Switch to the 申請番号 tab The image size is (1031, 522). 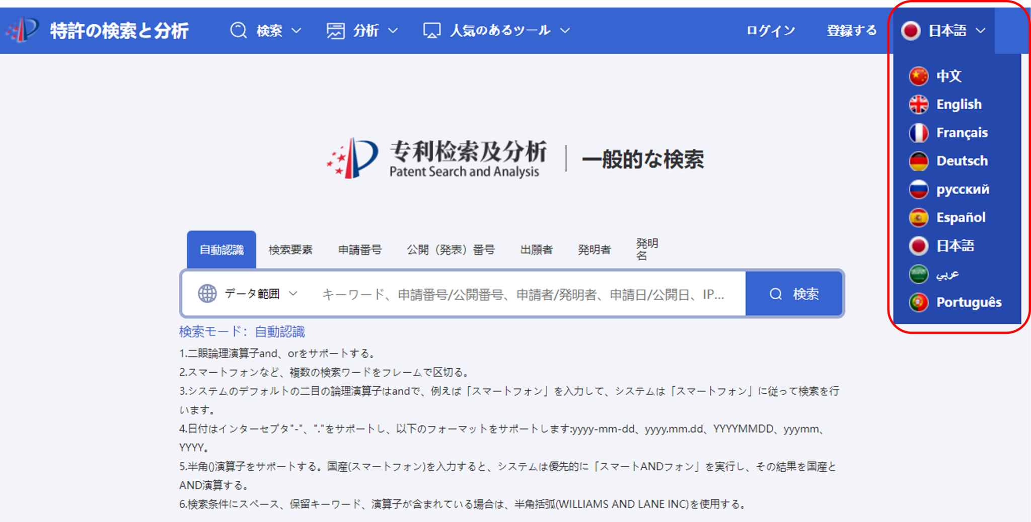(359, 249)
